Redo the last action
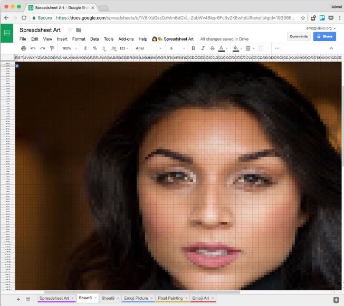The width and height of the screenshot is (344, 306). point(43,48)
